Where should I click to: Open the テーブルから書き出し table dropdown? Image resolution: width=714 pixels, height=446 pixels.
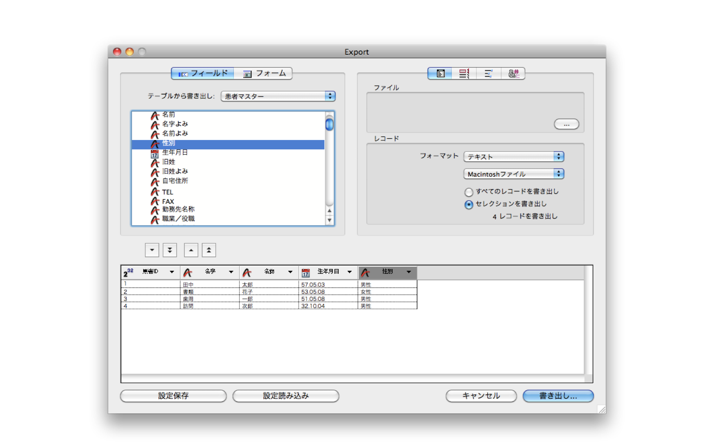(278, 96)
